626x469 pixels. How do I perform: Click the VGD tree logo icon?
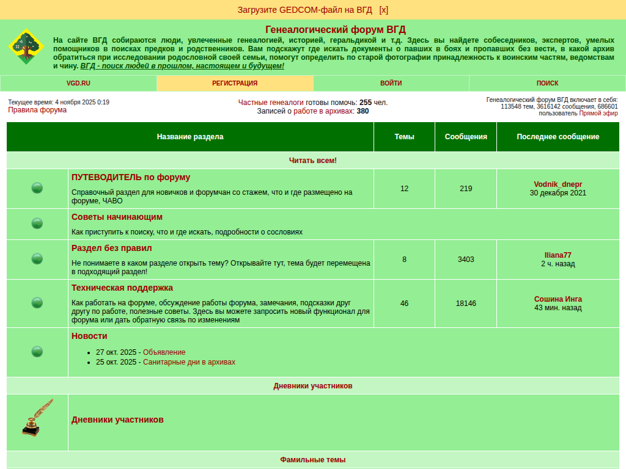tap(26, 47)
